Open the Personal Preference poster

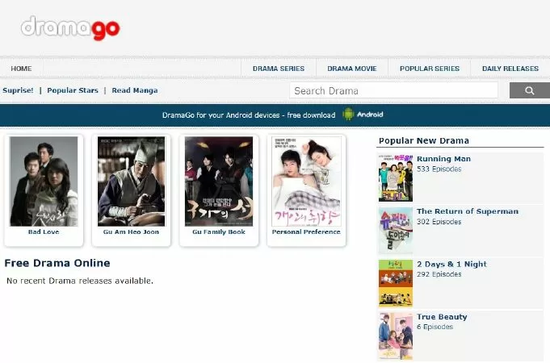(306, 181)
